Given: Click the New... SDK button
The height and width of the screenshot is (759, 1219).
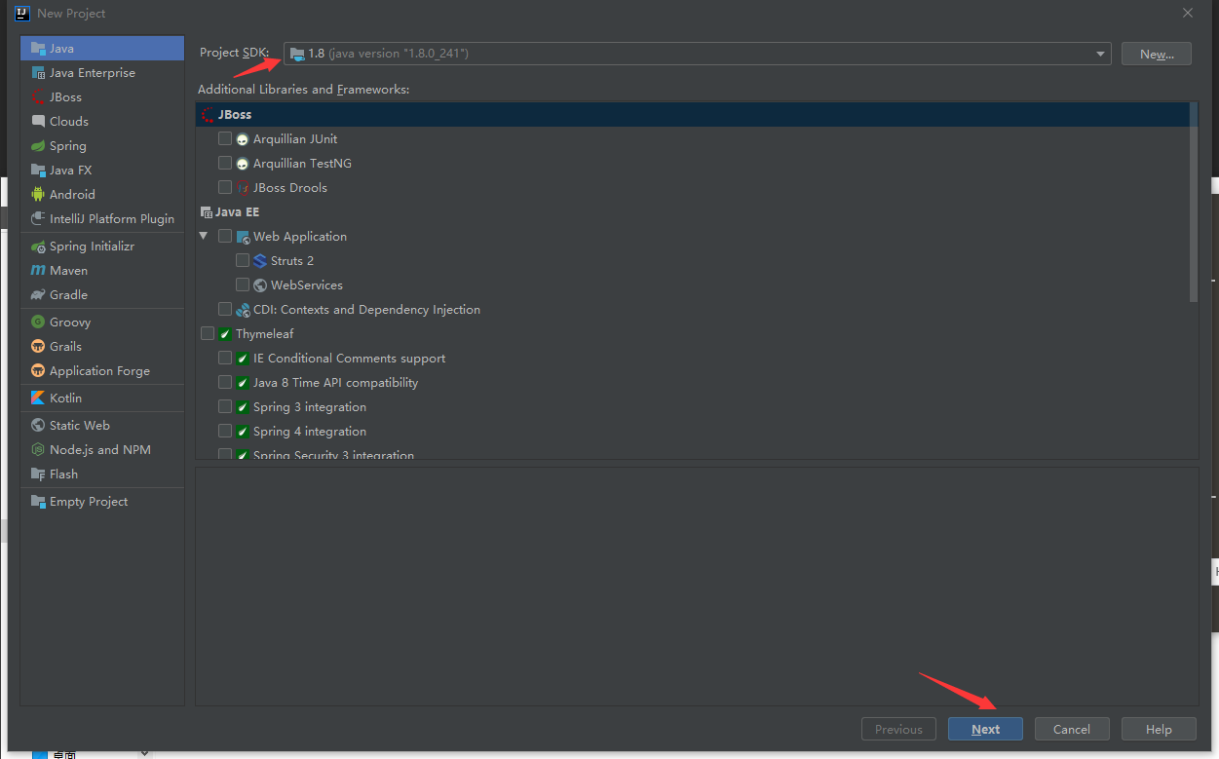Looking at the screenshot, I should point(1157,54).
